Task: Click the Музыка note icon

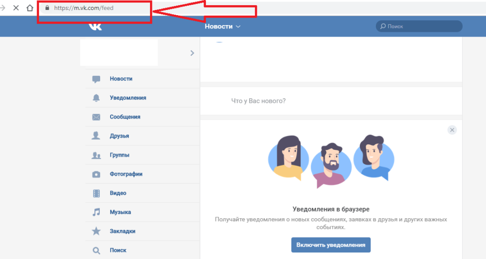Action: 96,212
